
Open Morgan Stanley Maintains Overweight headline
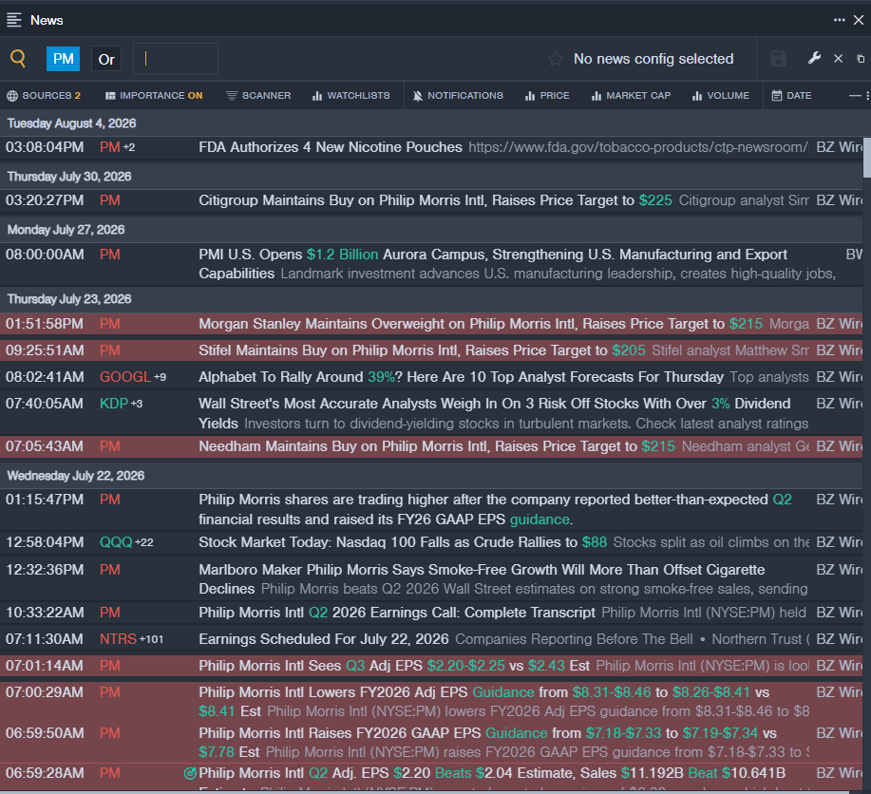pyautogui.click(x=481, y=324)
